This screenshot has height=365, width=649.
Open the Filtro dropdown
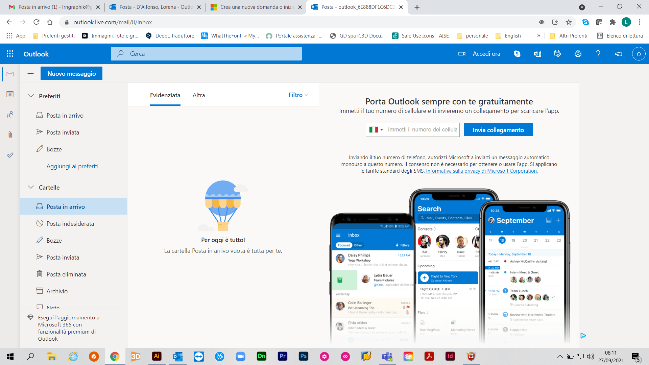click(298, 95)
